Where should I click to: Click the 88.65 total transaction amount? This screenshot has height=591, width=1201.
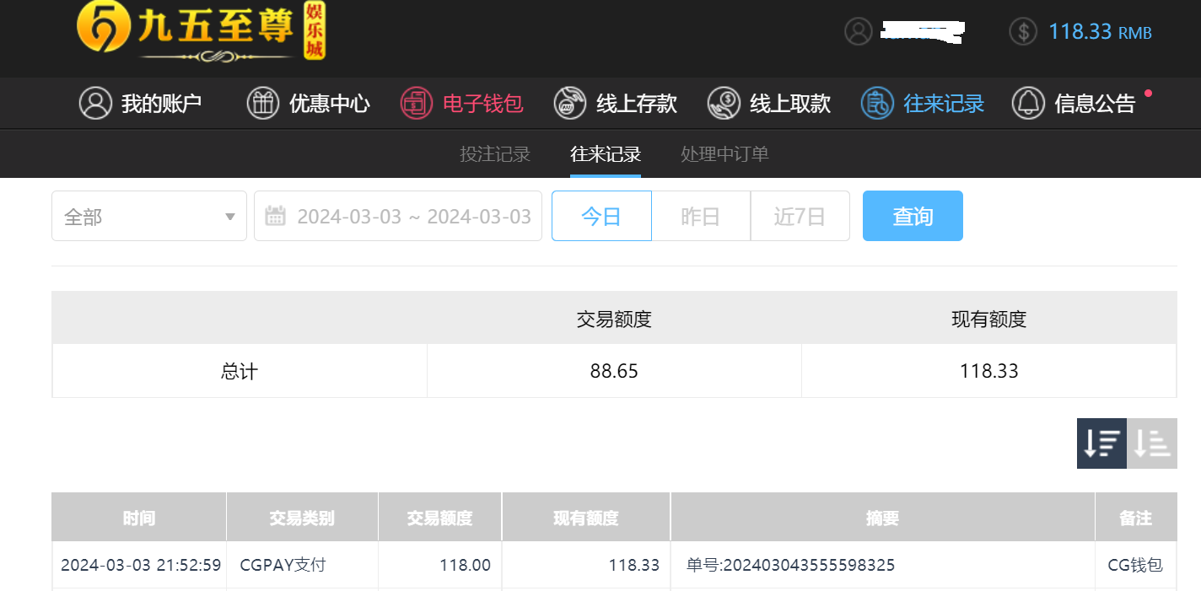(614, 371)
